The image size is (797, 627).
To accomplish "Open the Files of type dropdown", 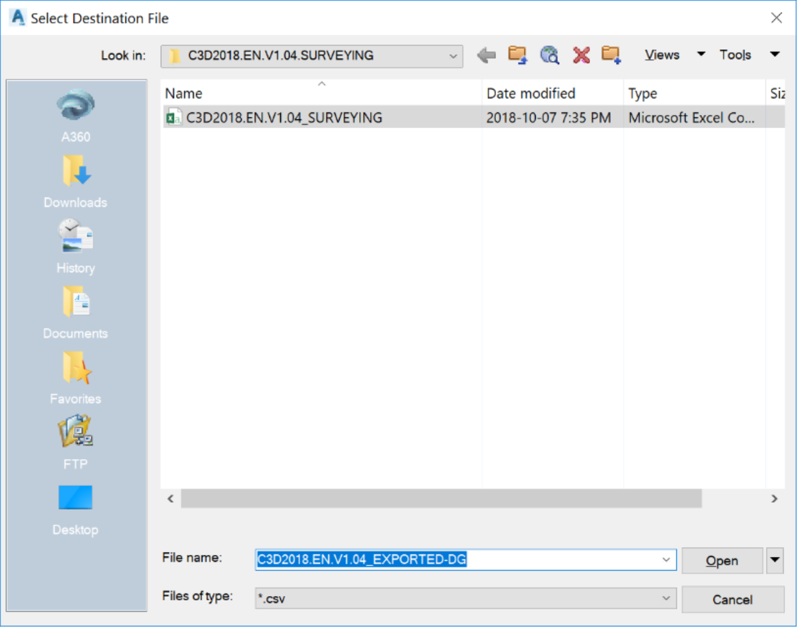I will pos(466,598).
